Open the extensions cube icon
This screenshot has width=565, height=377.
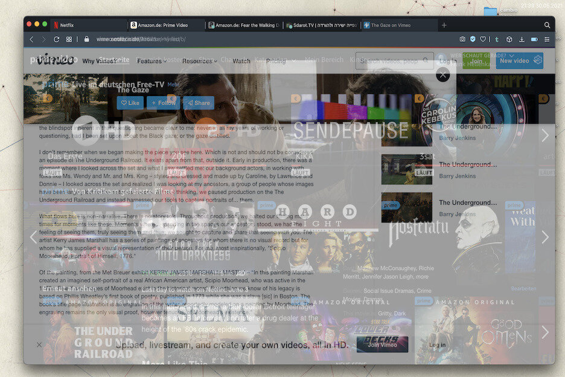coord(509,39)
